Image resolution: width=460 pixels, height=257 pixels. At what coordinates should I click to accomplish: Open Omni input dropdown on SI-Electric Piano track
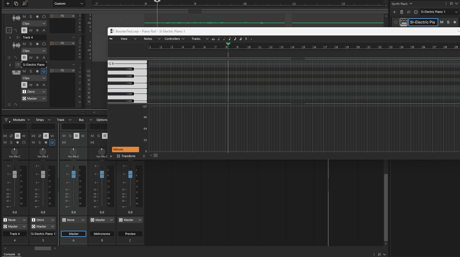tap(34, 92)
